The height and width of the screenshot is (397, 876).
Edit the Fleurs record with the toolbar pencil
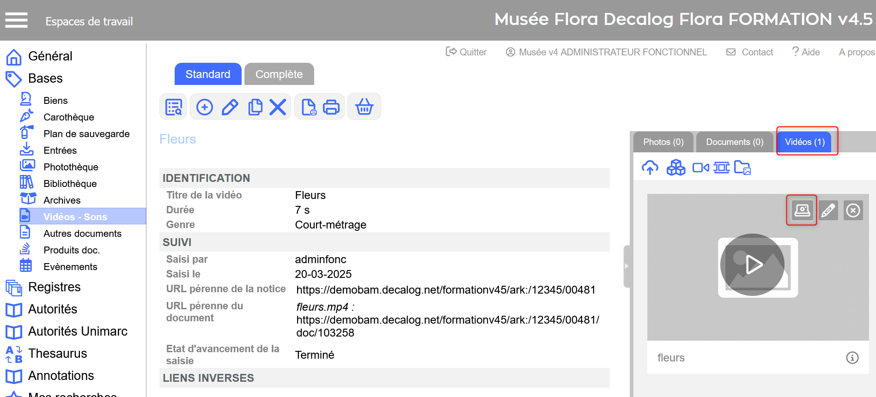(x=230, y=107)
